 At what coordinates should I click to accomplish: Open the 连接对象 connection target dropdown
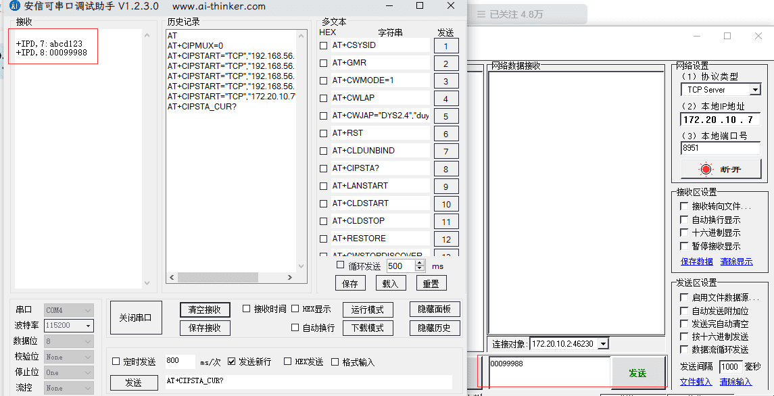[x=603, y=344]
